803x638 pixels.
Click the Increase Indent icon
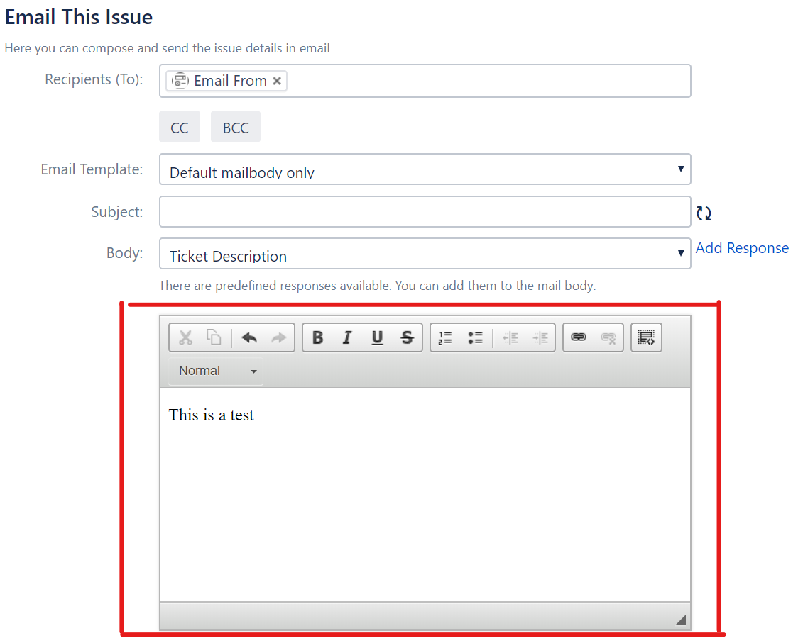coord(540,337)
